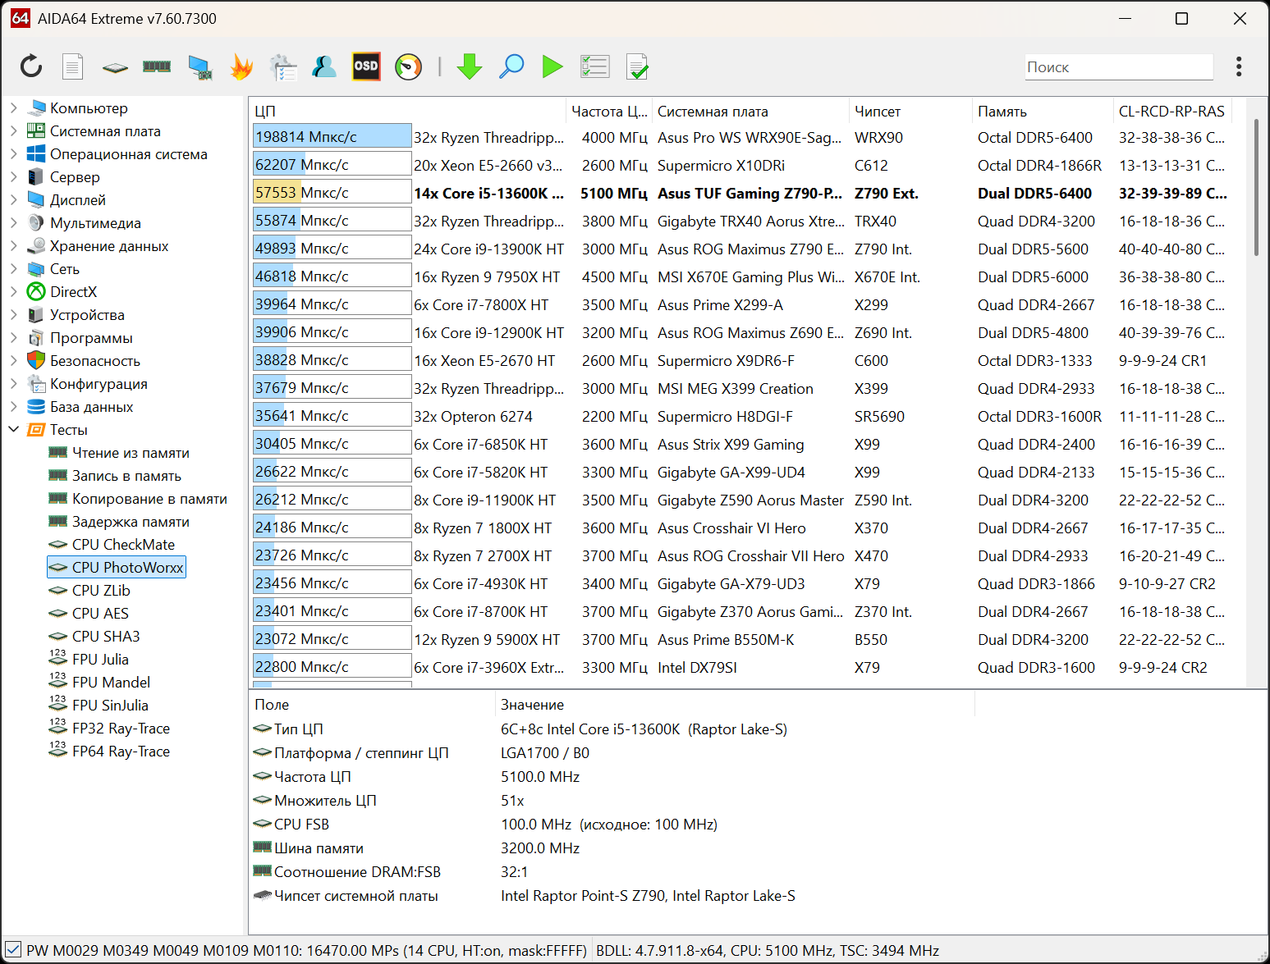Screen dimensions: 1270x964
Task: Collapse the Тесты tree node
Action: (13, 429)
